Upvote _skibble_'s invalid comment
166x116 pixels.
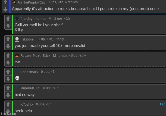coord(8,39)
